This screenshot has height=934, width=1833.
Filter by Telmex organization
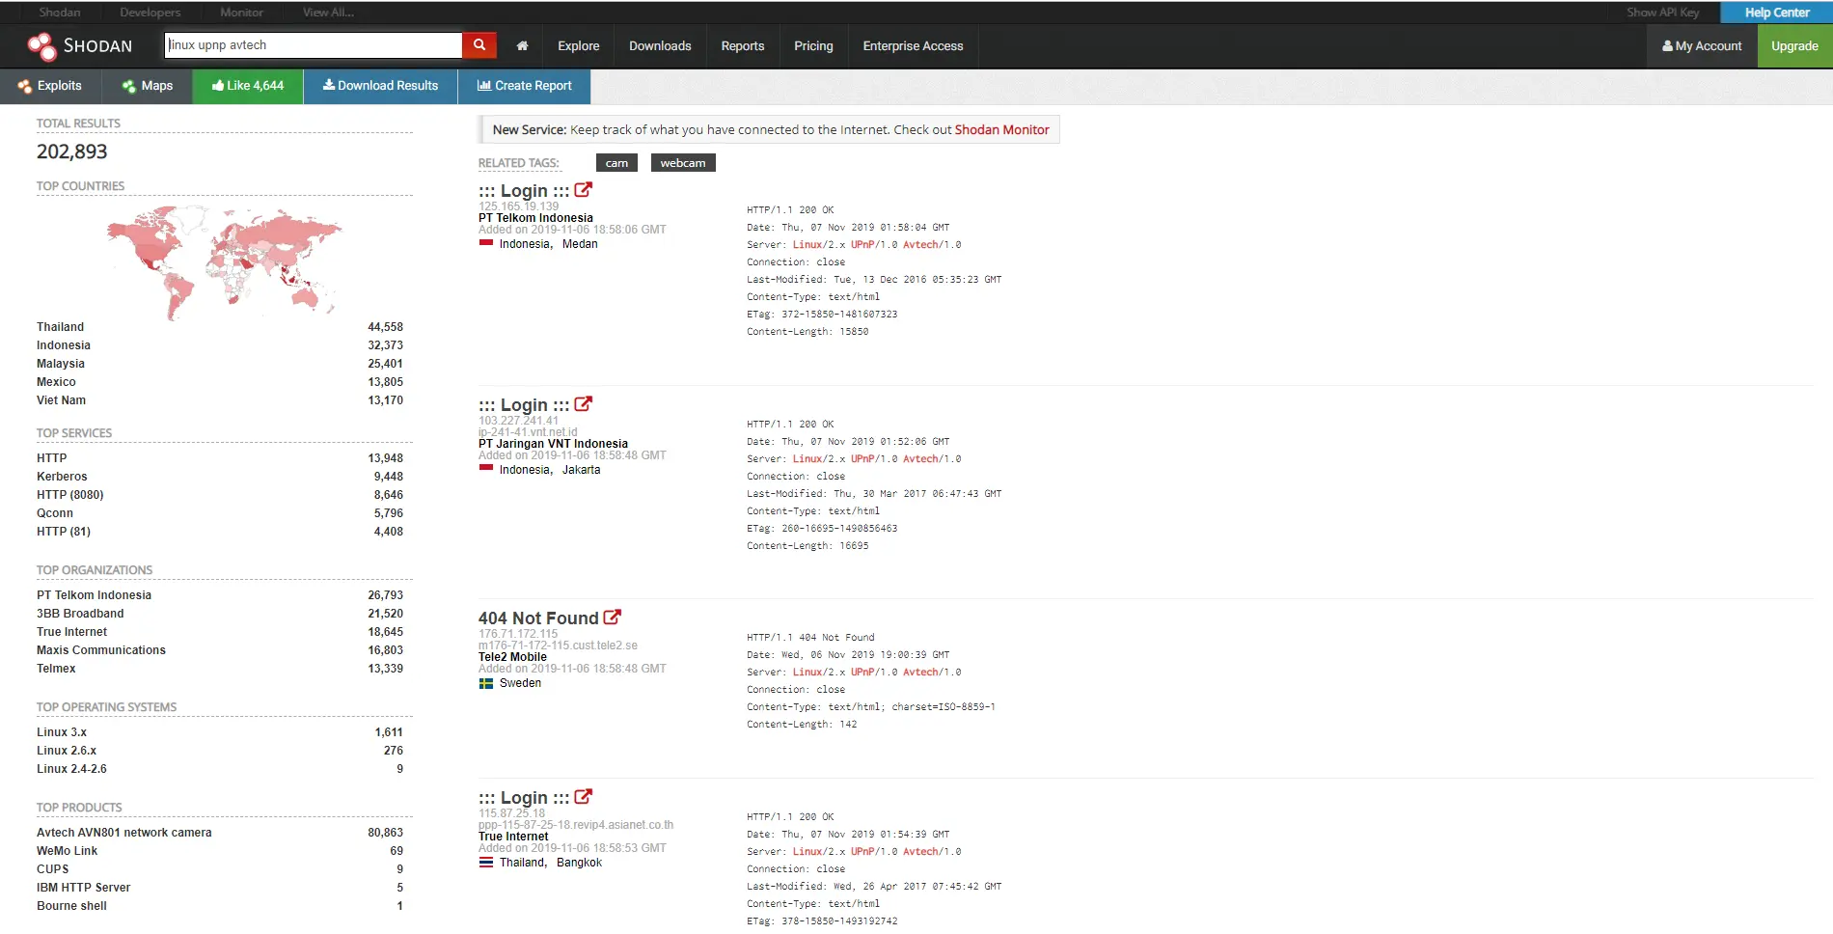[x=56, y=669]
